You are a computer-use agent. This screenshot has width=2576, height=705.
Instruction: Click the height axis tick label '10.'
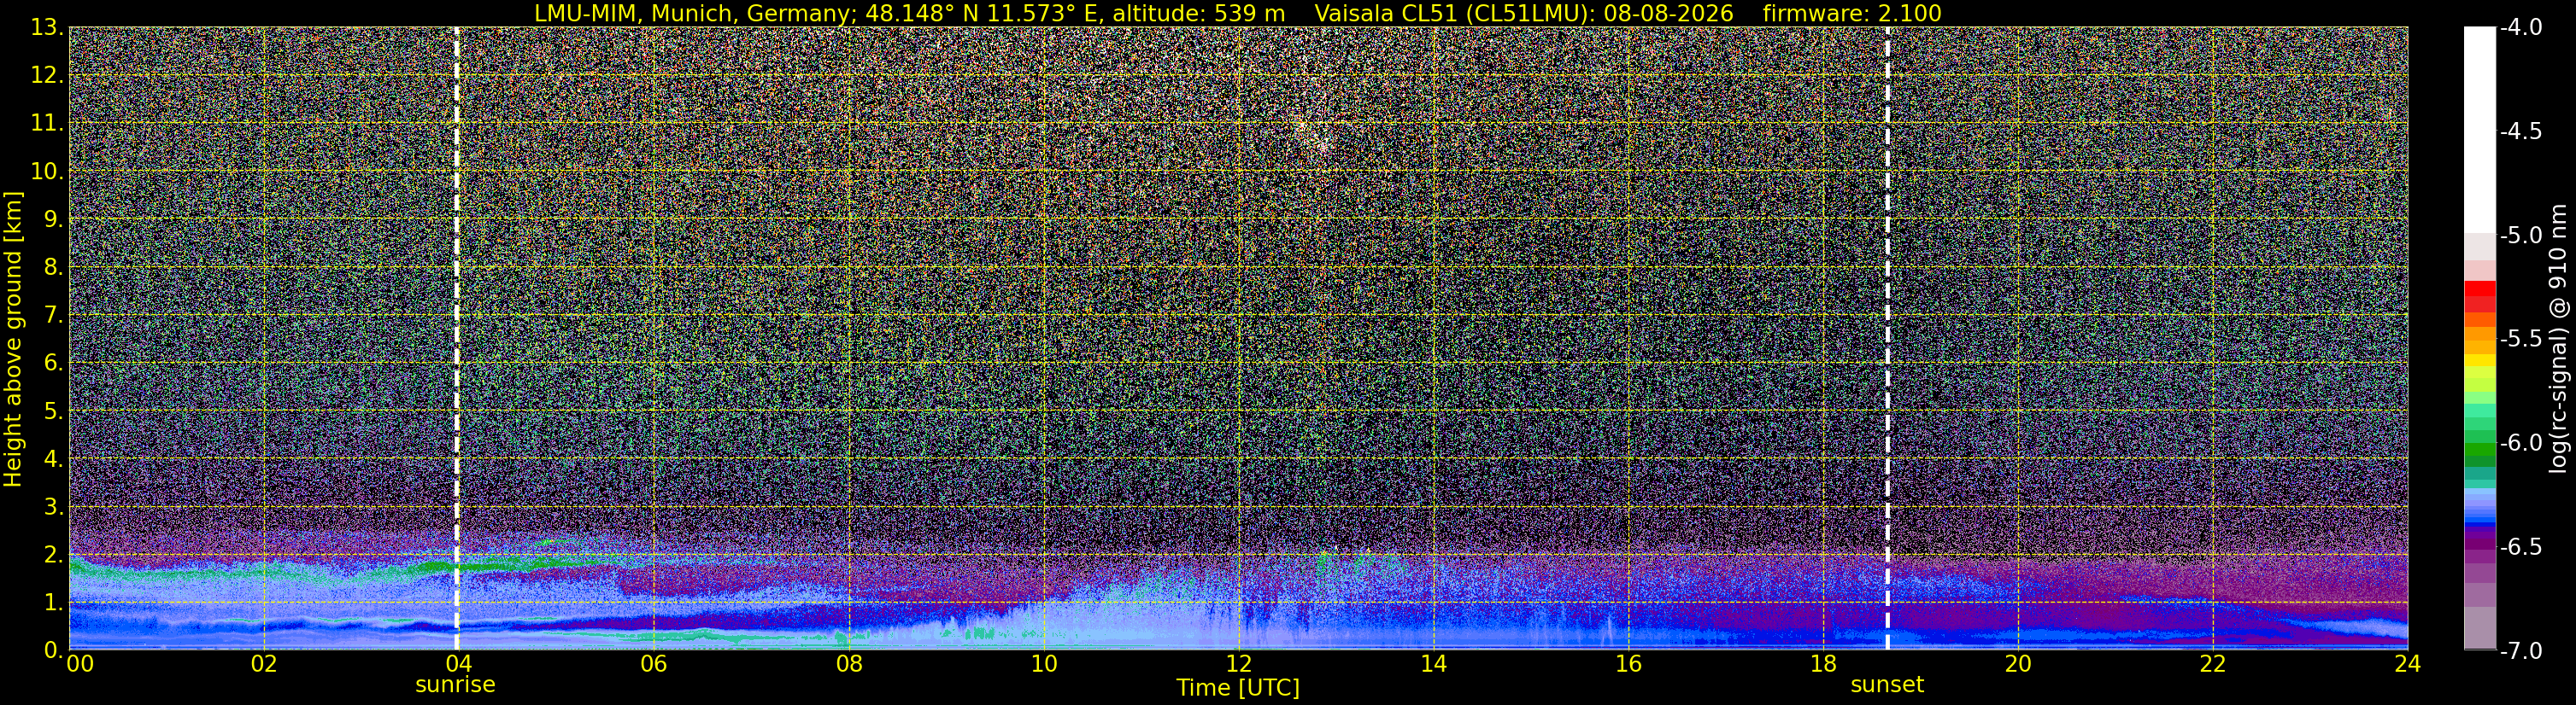pos(47,171)
